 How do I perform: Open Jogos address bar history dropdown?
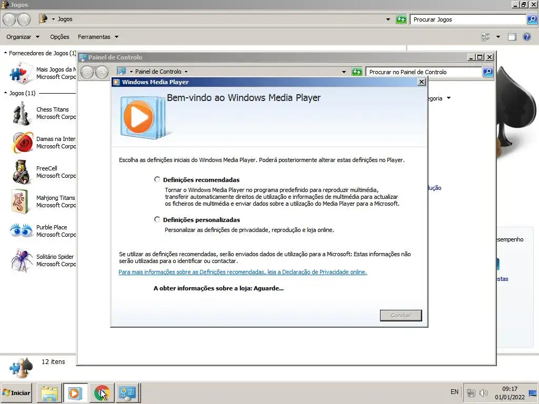(388, 19)
